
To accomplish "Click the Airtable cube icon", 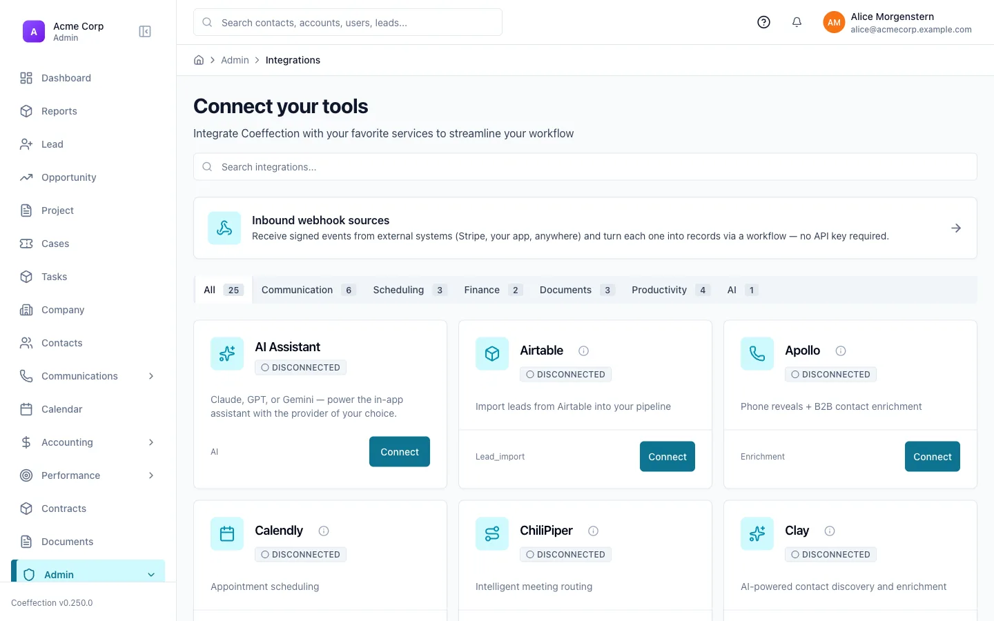I will [492, 354].
